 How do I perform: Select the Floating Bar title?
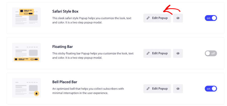pyautogui.click(x=63, y=47)
